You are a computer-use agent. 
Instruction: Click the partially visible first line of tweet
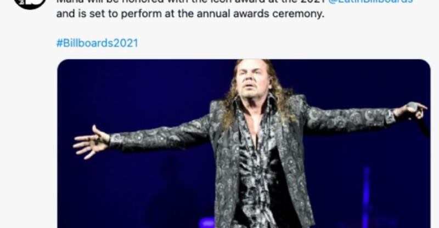tap(235, 2)
